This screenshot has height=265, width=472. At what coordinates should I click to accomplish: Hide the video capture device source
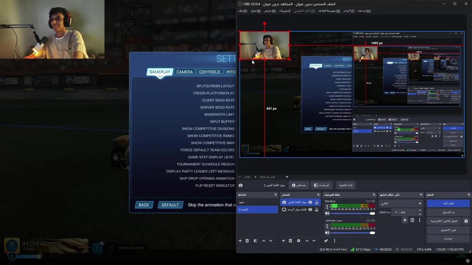point(310,202)
